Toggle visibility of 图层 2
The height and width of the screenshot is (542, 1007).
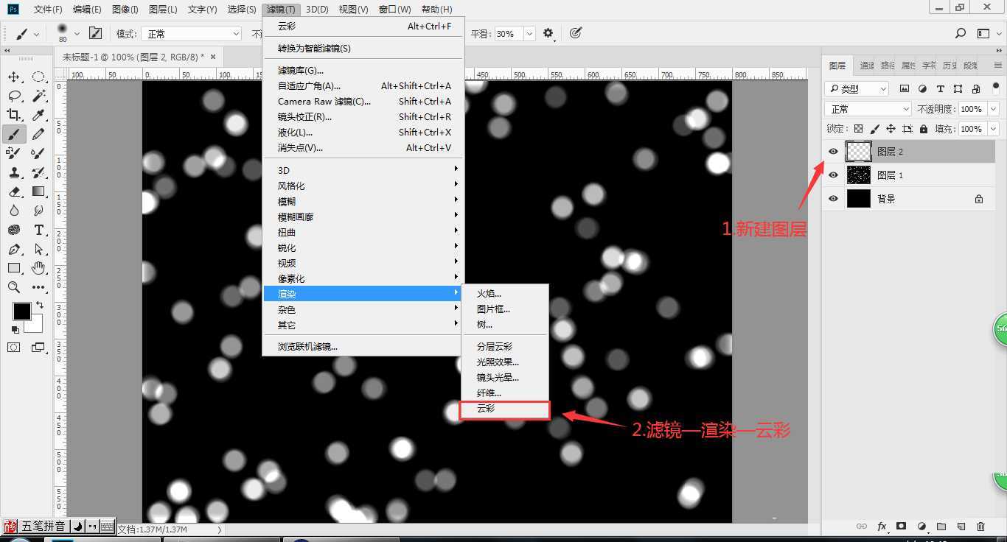pos(833,151)
